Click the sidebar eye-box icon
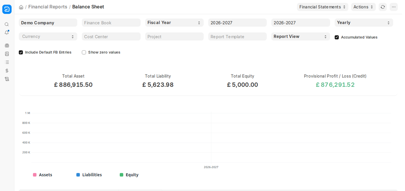This screenshot has width=405, height=191. tap(7, 46)
